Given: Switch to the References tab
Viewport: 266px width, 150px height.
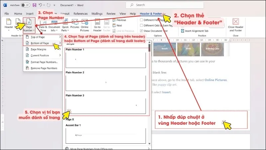Looking at the screenshot, I should (80, 14).
